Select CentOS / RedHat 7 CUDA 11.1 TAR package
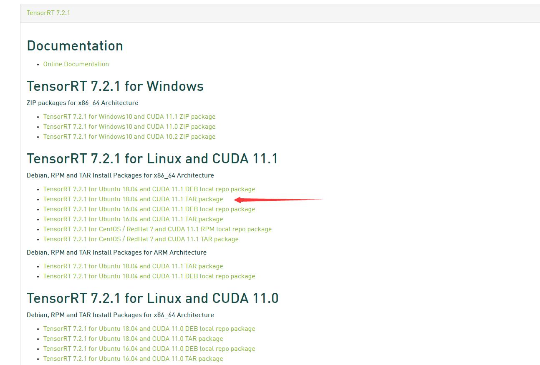The image size is (540, 365). coord(141,239)
